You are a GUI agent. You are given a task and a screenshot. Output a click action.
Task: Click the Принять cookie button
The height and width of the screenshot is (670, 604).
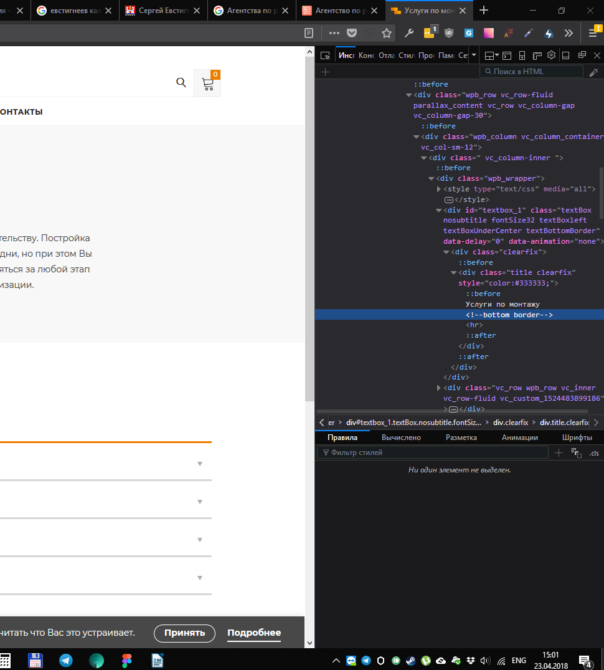tap(184, 633)
